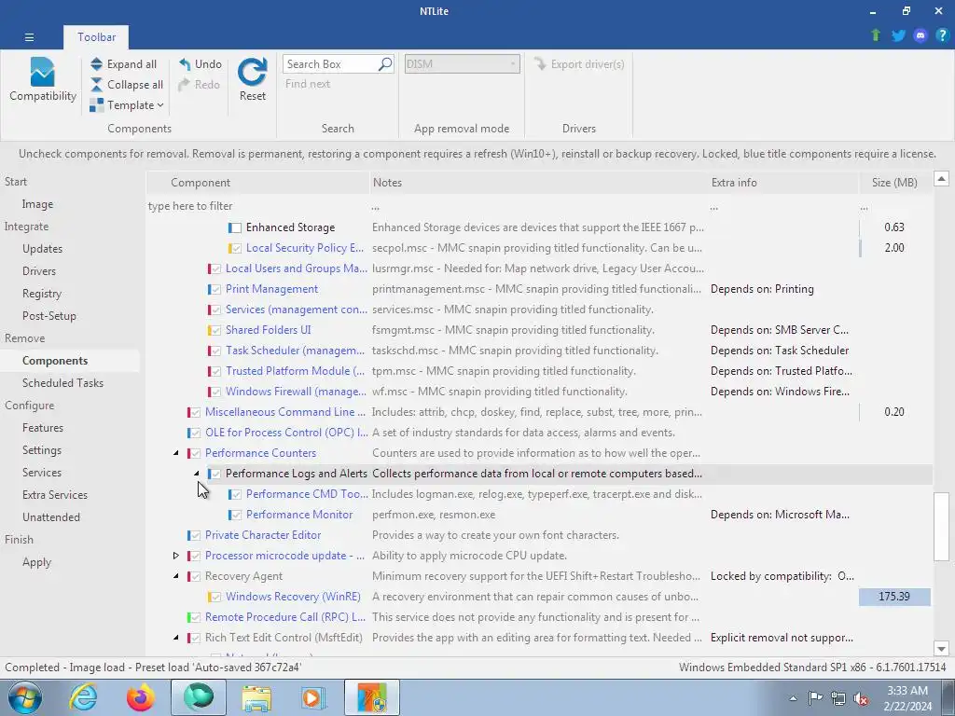The width and height of the screenshot is (955, 716).
Task: Open the DISM app removal dropdown
Action: pos(463,64)
